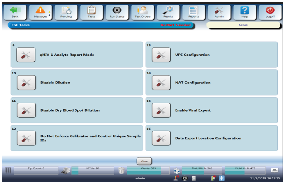Screen dimensions: 285x184
Task: Open the Results magnifier button
Action: click(x=168, y=12)
